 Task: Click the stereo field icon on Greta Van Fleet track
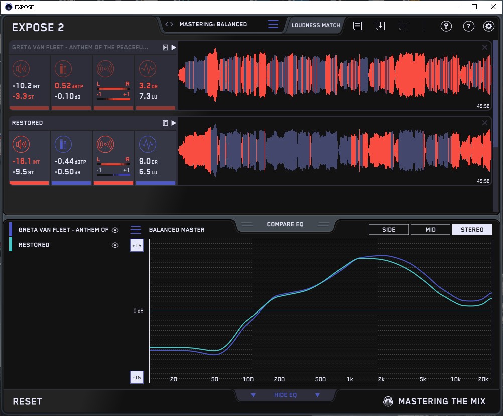click(x=105, y=69)
